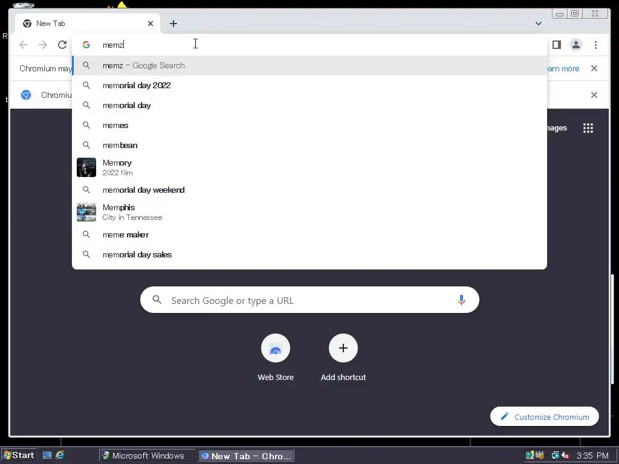The width and height of the screenshot is (619, 464).
Task: Select the New Tab browser tab
Action: click(88, 24)
